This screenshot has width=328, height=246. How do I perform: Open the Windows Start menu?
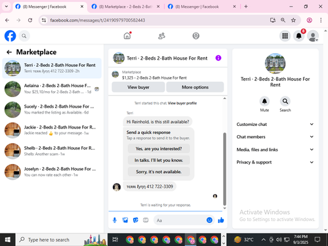[8, 240]
